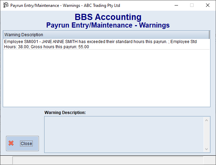Click the bold Warning Description label

point(65,112)
